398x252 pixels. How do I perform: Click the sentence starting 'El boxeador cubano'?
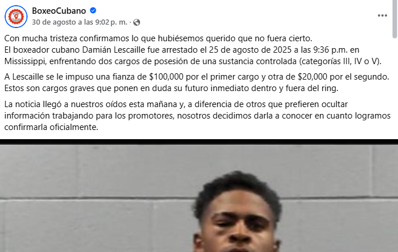point(193,56)
